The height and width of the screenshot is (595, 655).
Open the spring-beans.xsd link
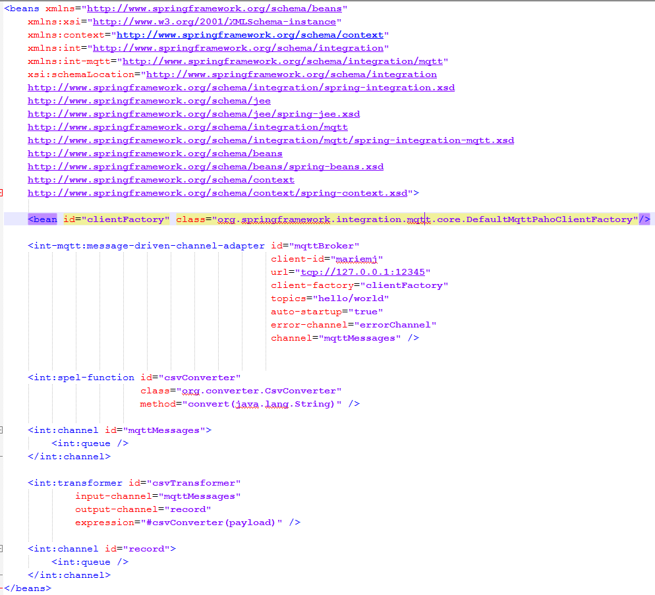(x=206, y=167)
